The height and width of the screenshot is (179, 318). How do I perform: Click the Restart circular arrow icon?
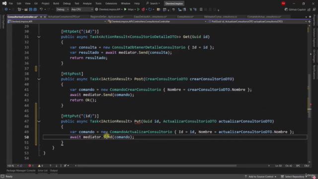point(150,9)
